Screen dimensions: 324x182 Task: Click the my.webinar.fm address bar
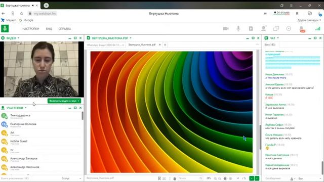[43, 14]
